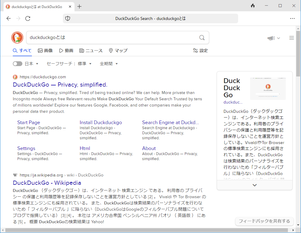The height and width of the screenshot is (233, 301).
Task: Click the scroll right arrow at bottom
Action: pyautogui.click(x=293, y=230)
